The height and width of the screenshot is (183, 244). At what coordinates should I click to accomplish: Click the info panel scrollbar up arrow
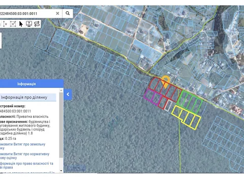(x=62, y=90)
